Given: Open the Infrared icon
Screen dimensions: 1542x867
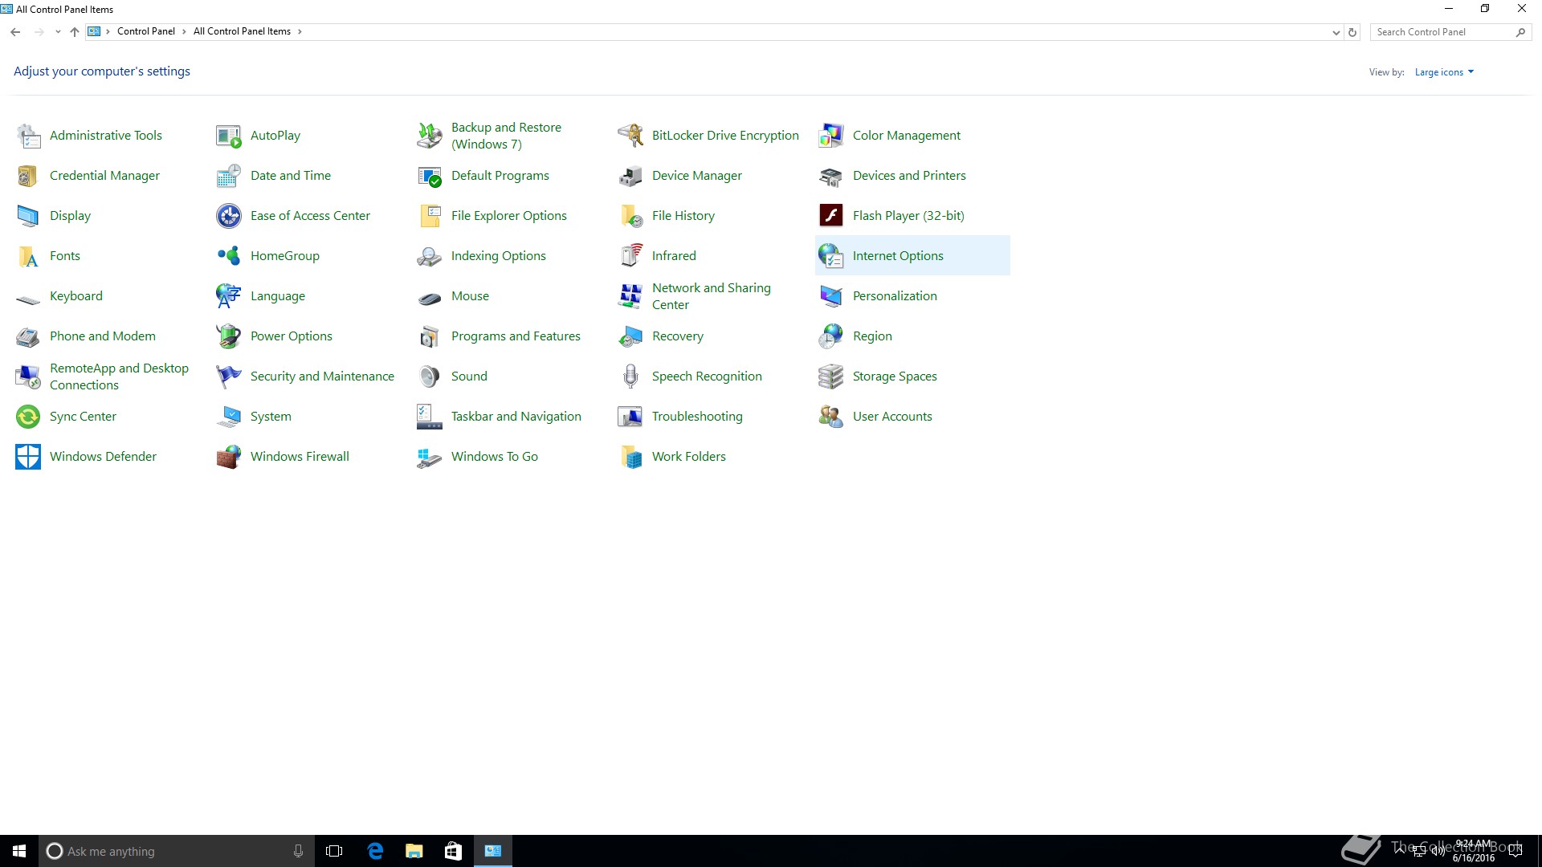Looking at the screenshot, I should (x=630, y=256).
